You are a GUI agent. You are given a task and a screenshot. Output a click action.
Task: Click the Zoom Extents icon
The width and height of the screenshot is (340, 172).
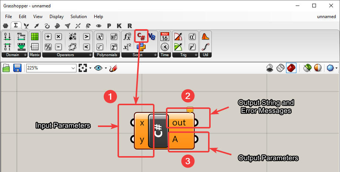82,68
